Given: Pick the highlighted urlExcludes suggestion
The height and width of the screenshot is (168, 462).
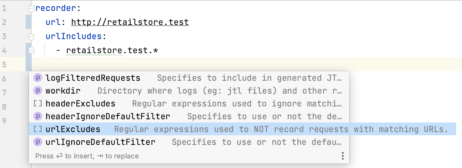Looking at the screenshot, I should [243, 129].
